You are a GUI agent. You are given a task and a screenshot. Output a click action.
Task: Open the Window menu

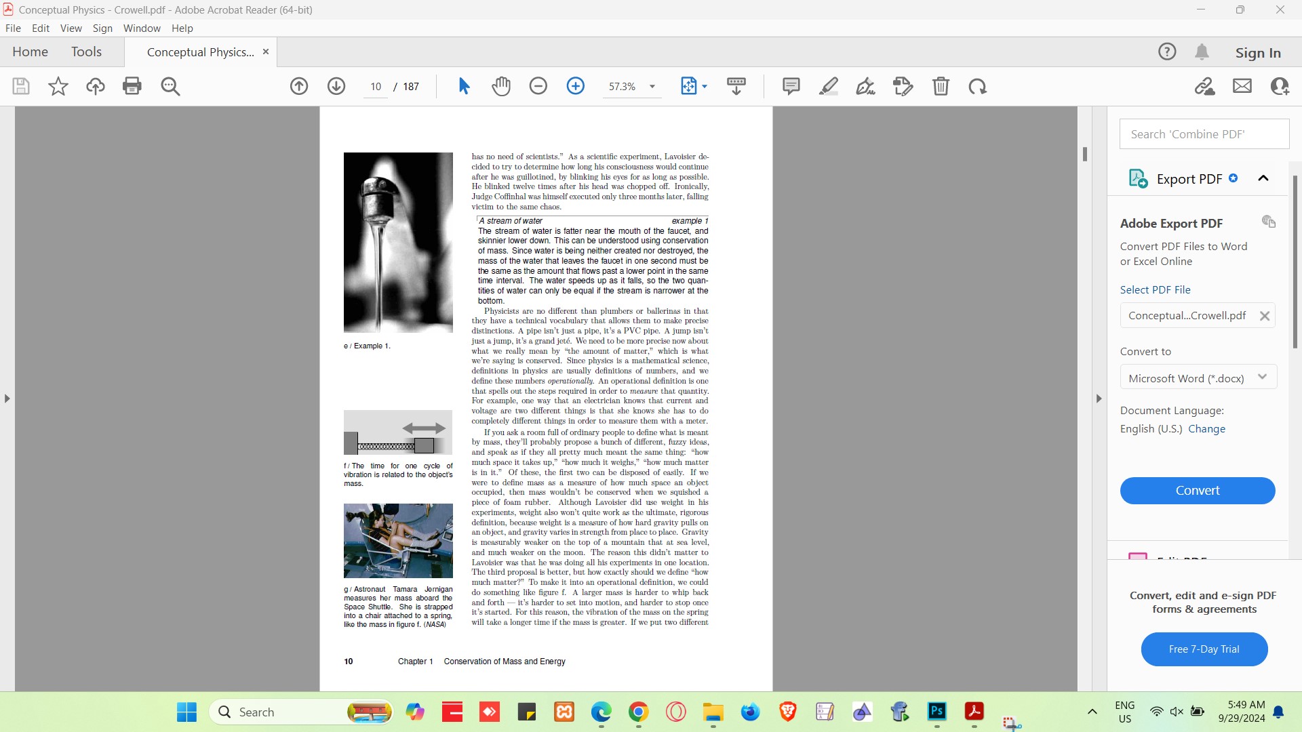(x=142, y=28)
